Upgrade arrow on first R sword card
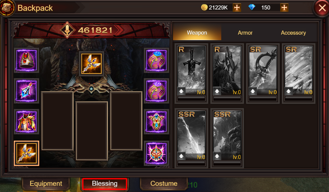This screenshot has width=329, height=192. (x=181, y=91)
